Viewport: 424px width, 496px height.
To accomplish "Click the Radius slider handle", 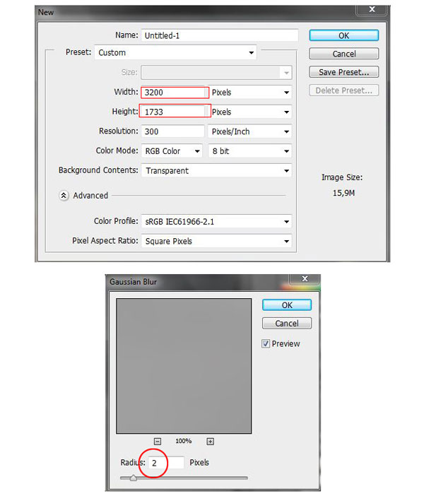I will (134, 478).
